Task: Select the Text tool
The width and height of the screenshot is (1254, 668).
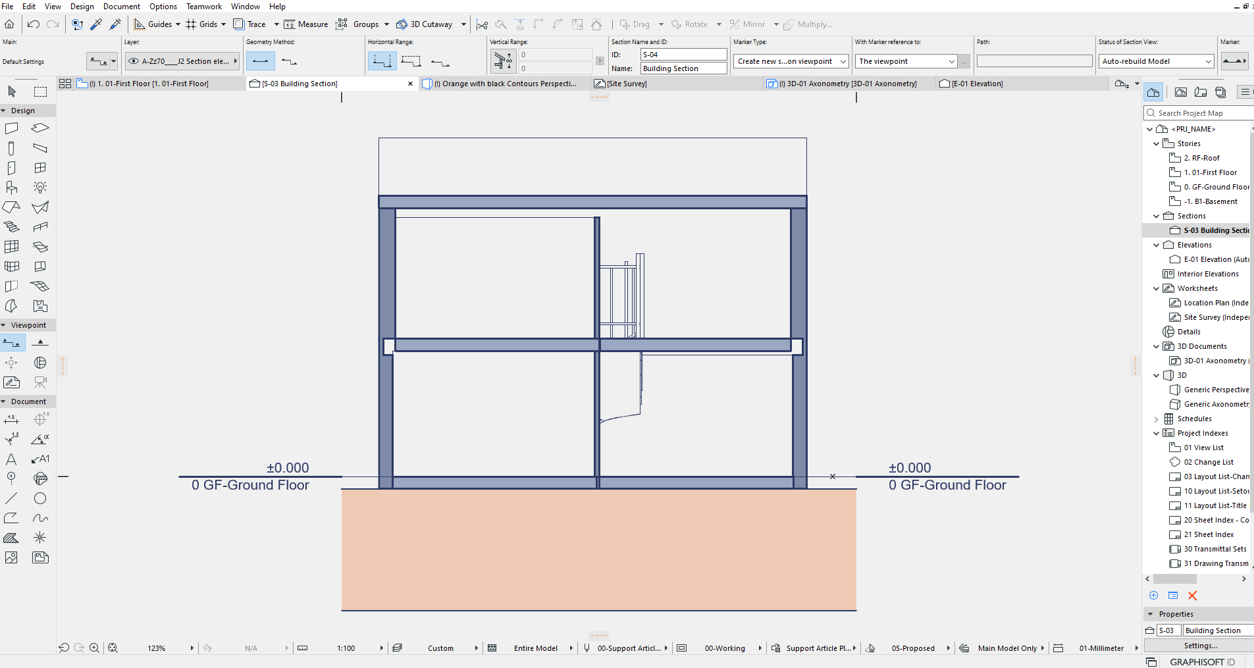Action: (12, 459)
